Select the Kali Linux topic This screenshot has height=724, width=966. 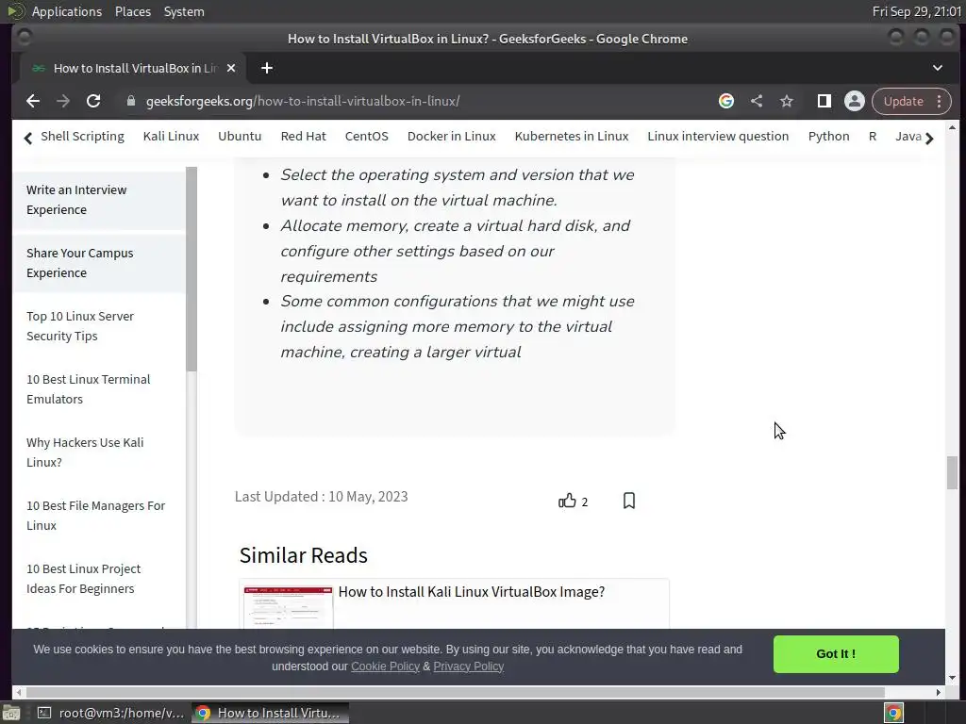tap(172, 136)
